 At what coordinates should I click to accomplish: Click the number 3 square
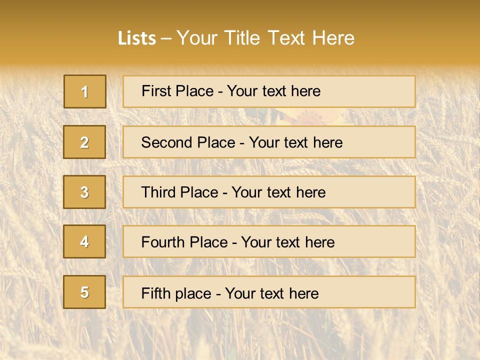(84, 192)
